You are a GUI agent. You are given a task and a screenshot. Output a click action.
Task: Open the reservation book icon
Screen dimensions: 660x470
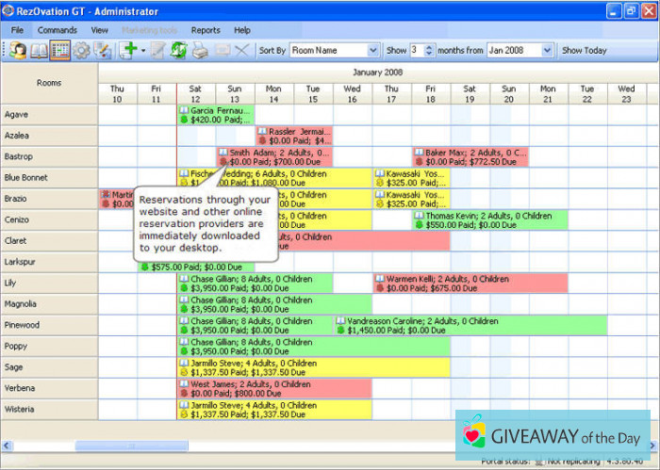[39, 51]
